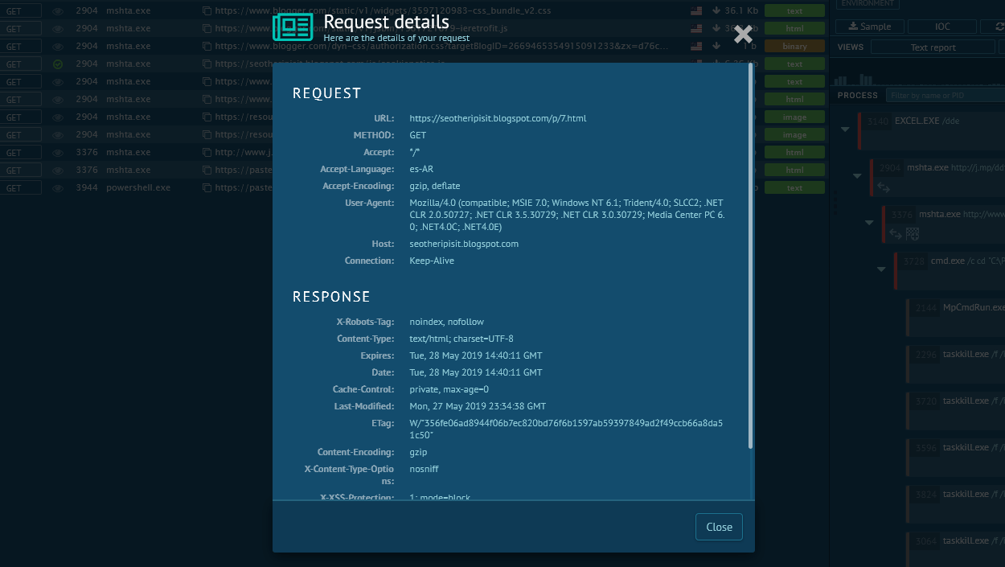Open the Text report view
The image size is (1005, 567).
(933, 47)
